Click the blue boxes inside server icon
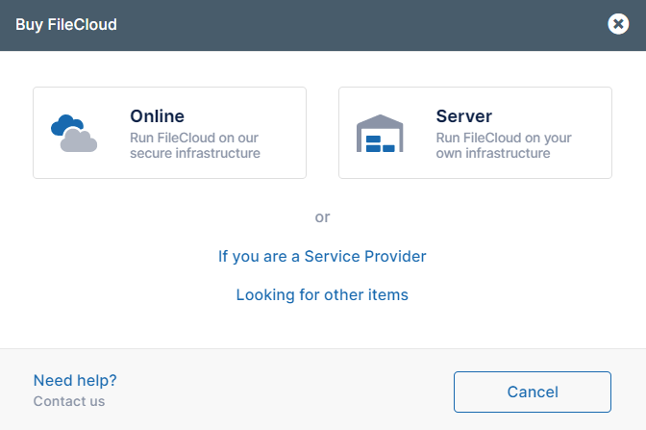Image resolution: width=646 pixels, height=430 pixels. (381, 146)
